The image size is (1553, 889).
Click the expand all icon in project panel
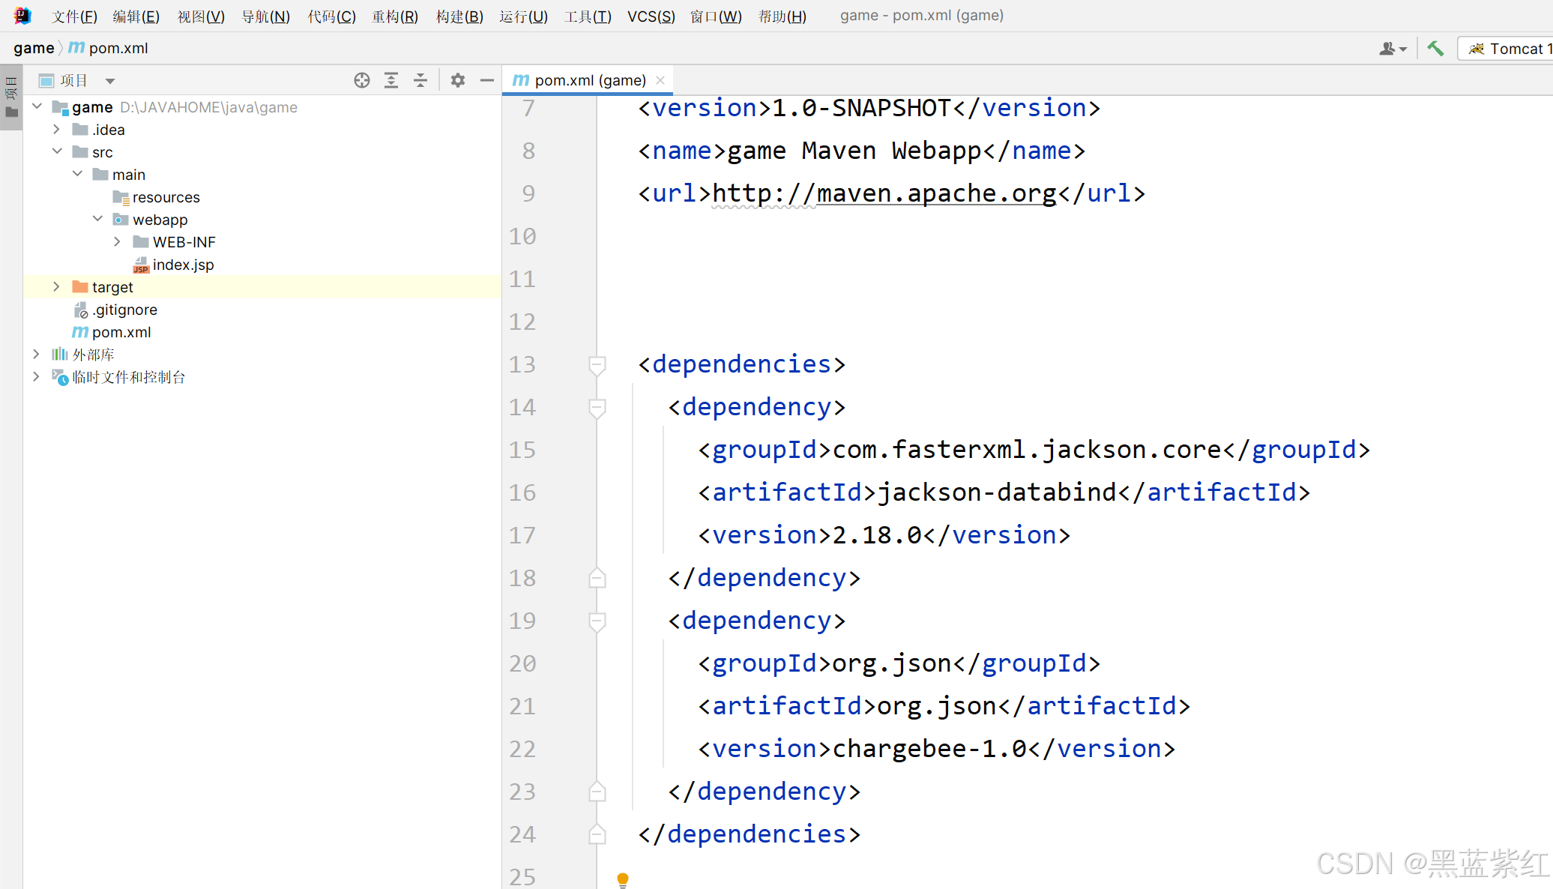click(x=391, y=80)
